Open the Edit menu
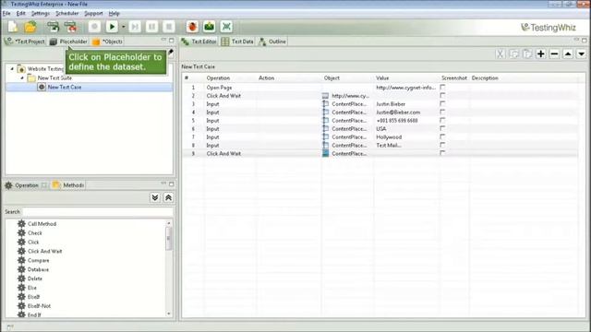Image resolution: width=591 pixels, height=332 pixels. tap(20, 13)
